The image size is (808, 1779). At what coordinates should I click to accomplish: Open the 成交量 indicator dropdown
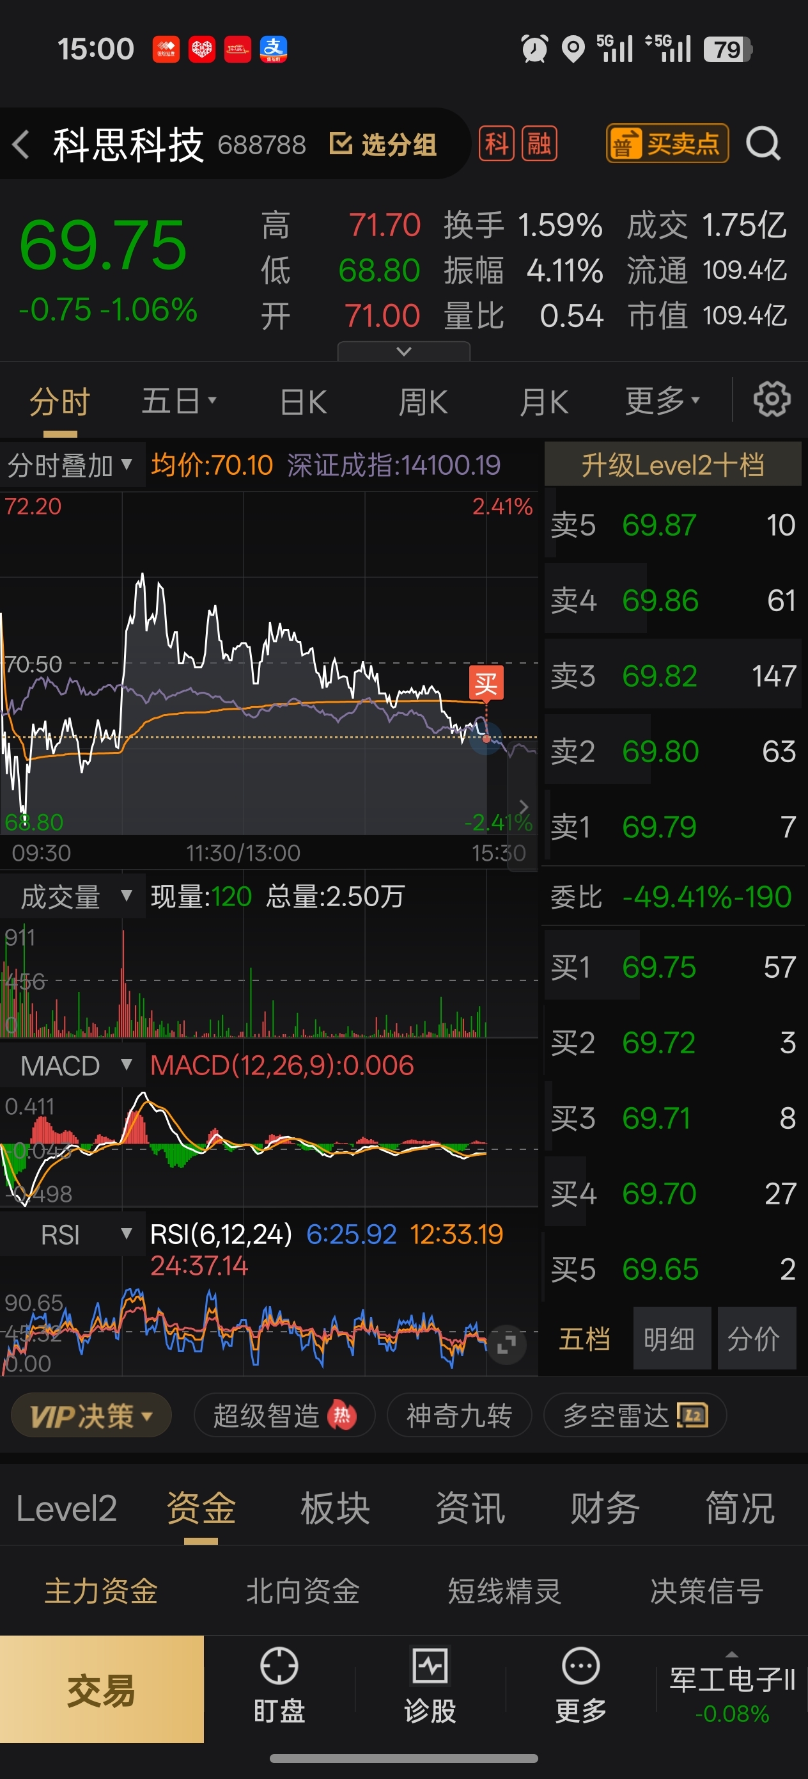click(72, 897)
